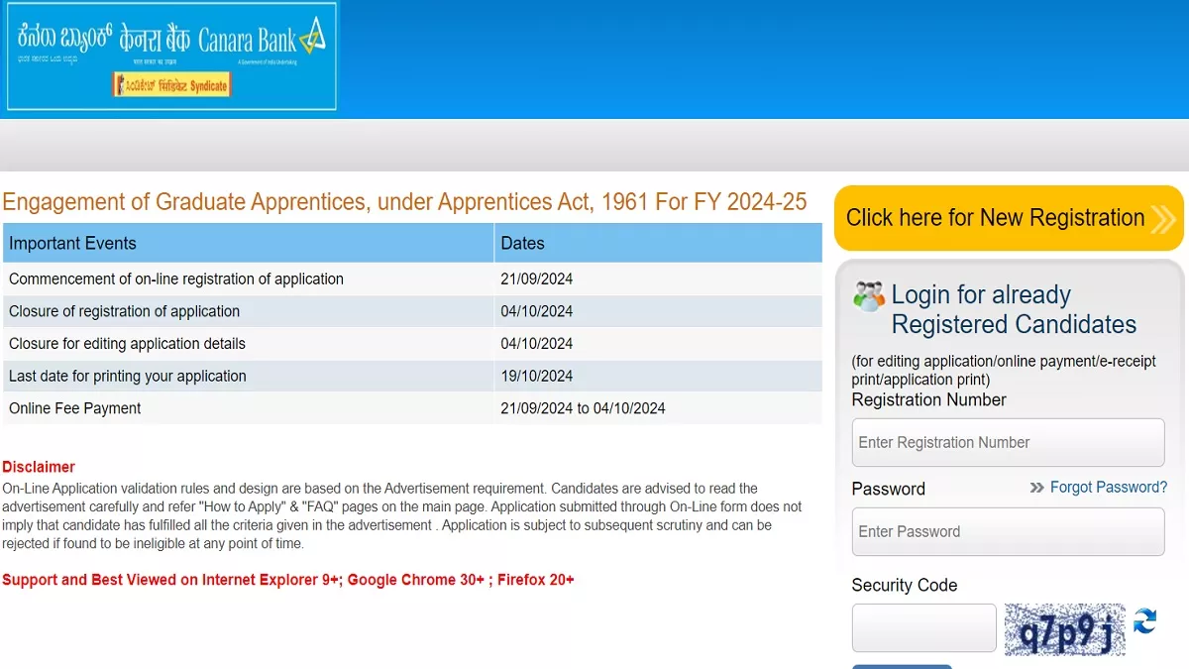This screenshot has height=669, width=1189.
Task: Click the double chevron on New Registration
Action: click(x=1163, y=218)
